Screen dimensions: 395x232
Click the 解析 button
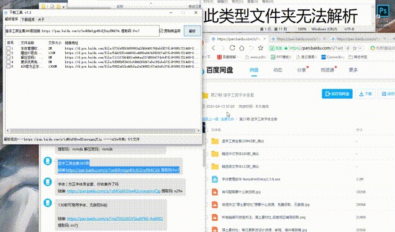click(x=192, y=31)
